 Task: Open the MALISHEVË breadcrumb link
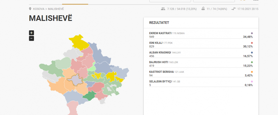[x=56, y=9]
